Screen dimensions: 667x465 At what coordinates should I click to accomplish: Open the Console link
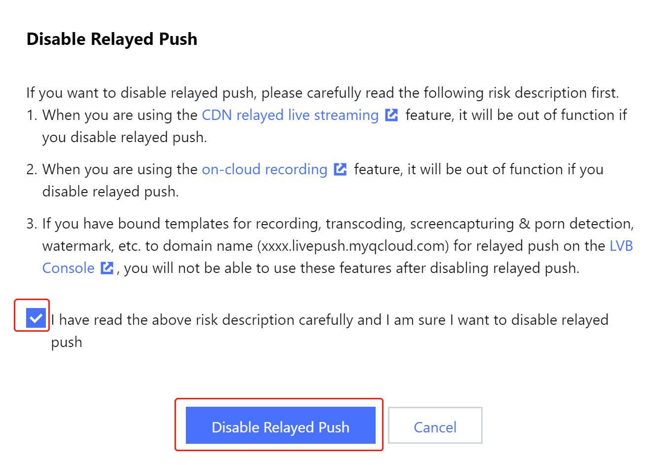pyautogui.click(x=69, y=268)
